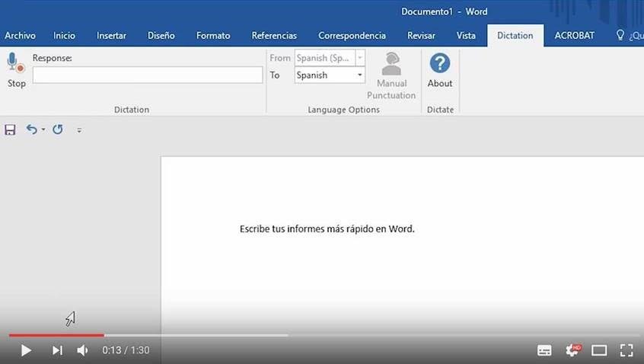Switch to the Correspondencia tab
644x364 pixels.
(x=352, y=36)
